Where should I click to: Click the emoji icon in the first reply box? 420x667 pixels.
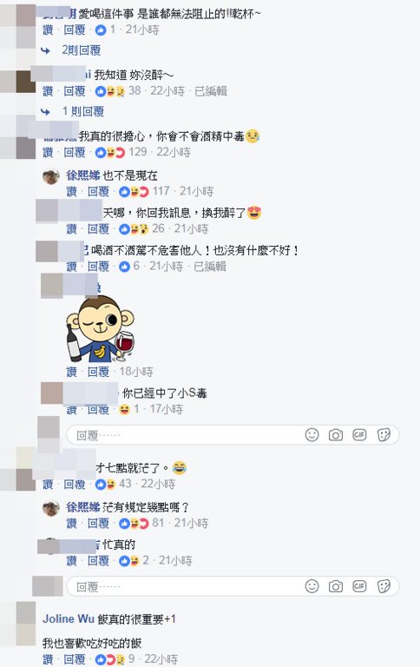[x=312, y=435]
